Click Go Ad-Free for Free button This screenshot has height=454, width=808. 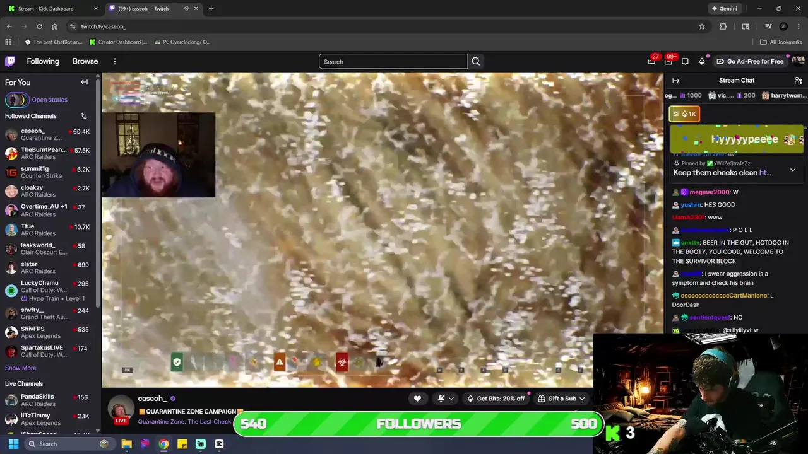point(750,61)
